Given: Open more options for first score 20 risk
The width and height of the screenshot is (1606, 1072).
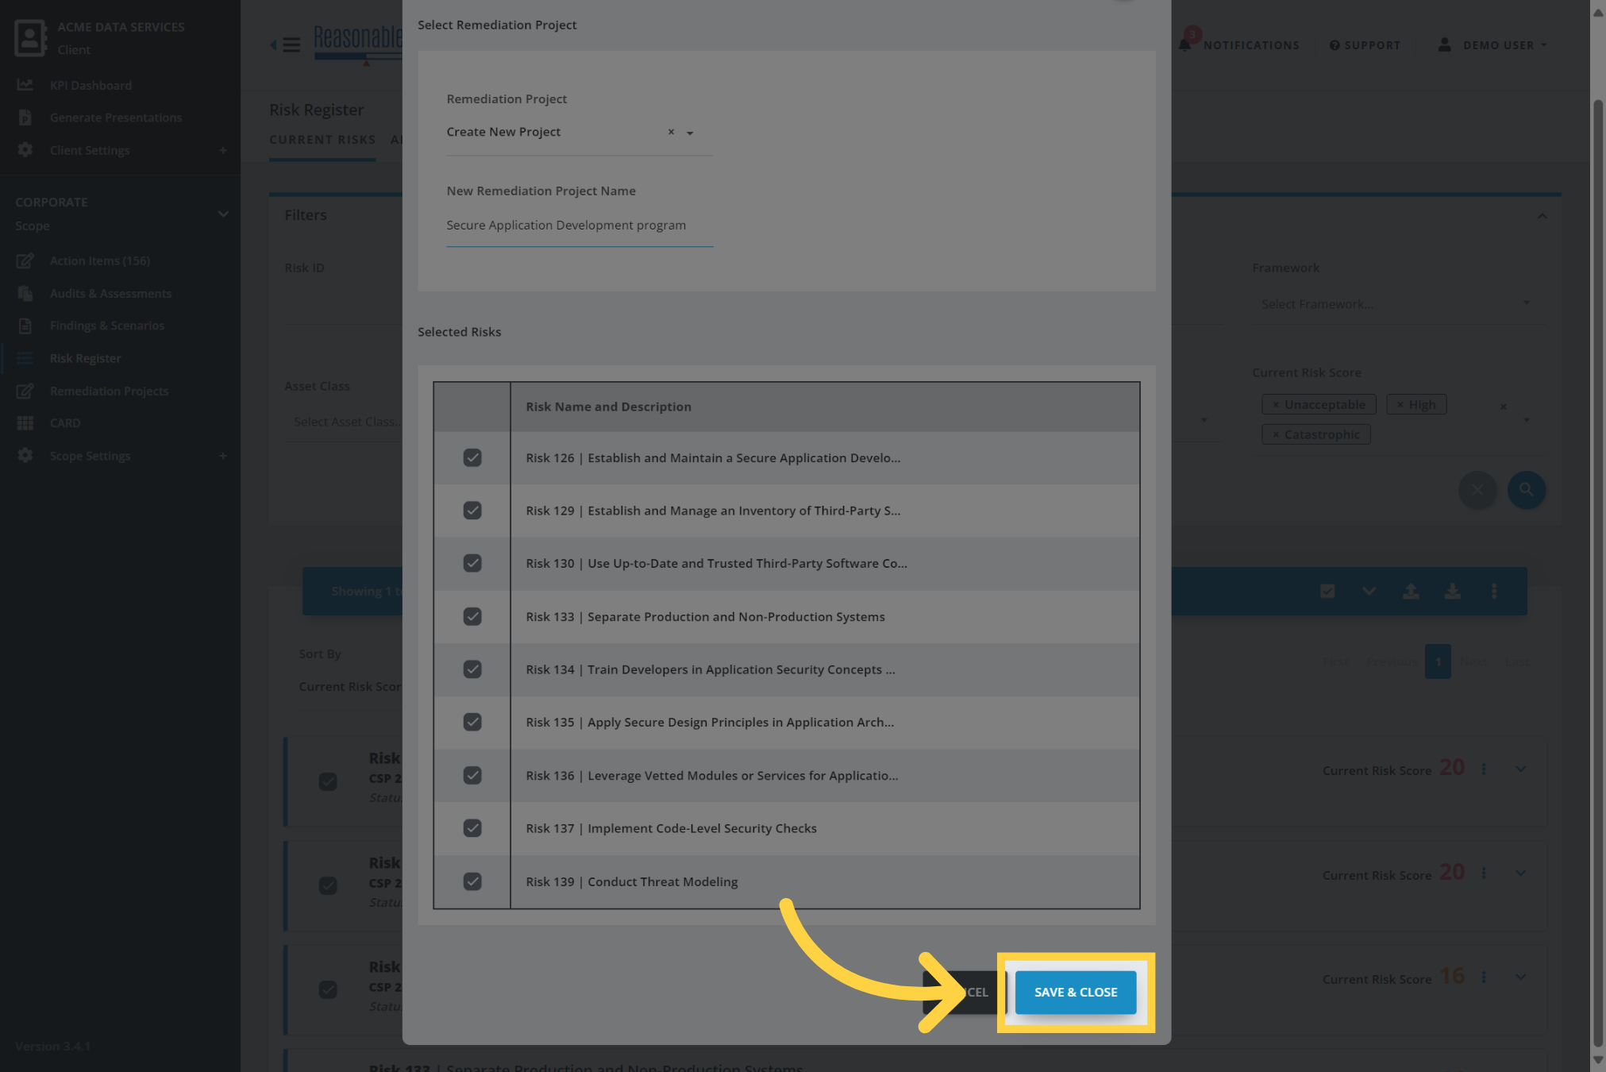Looking at the screenshot, I should point(1484,769).
